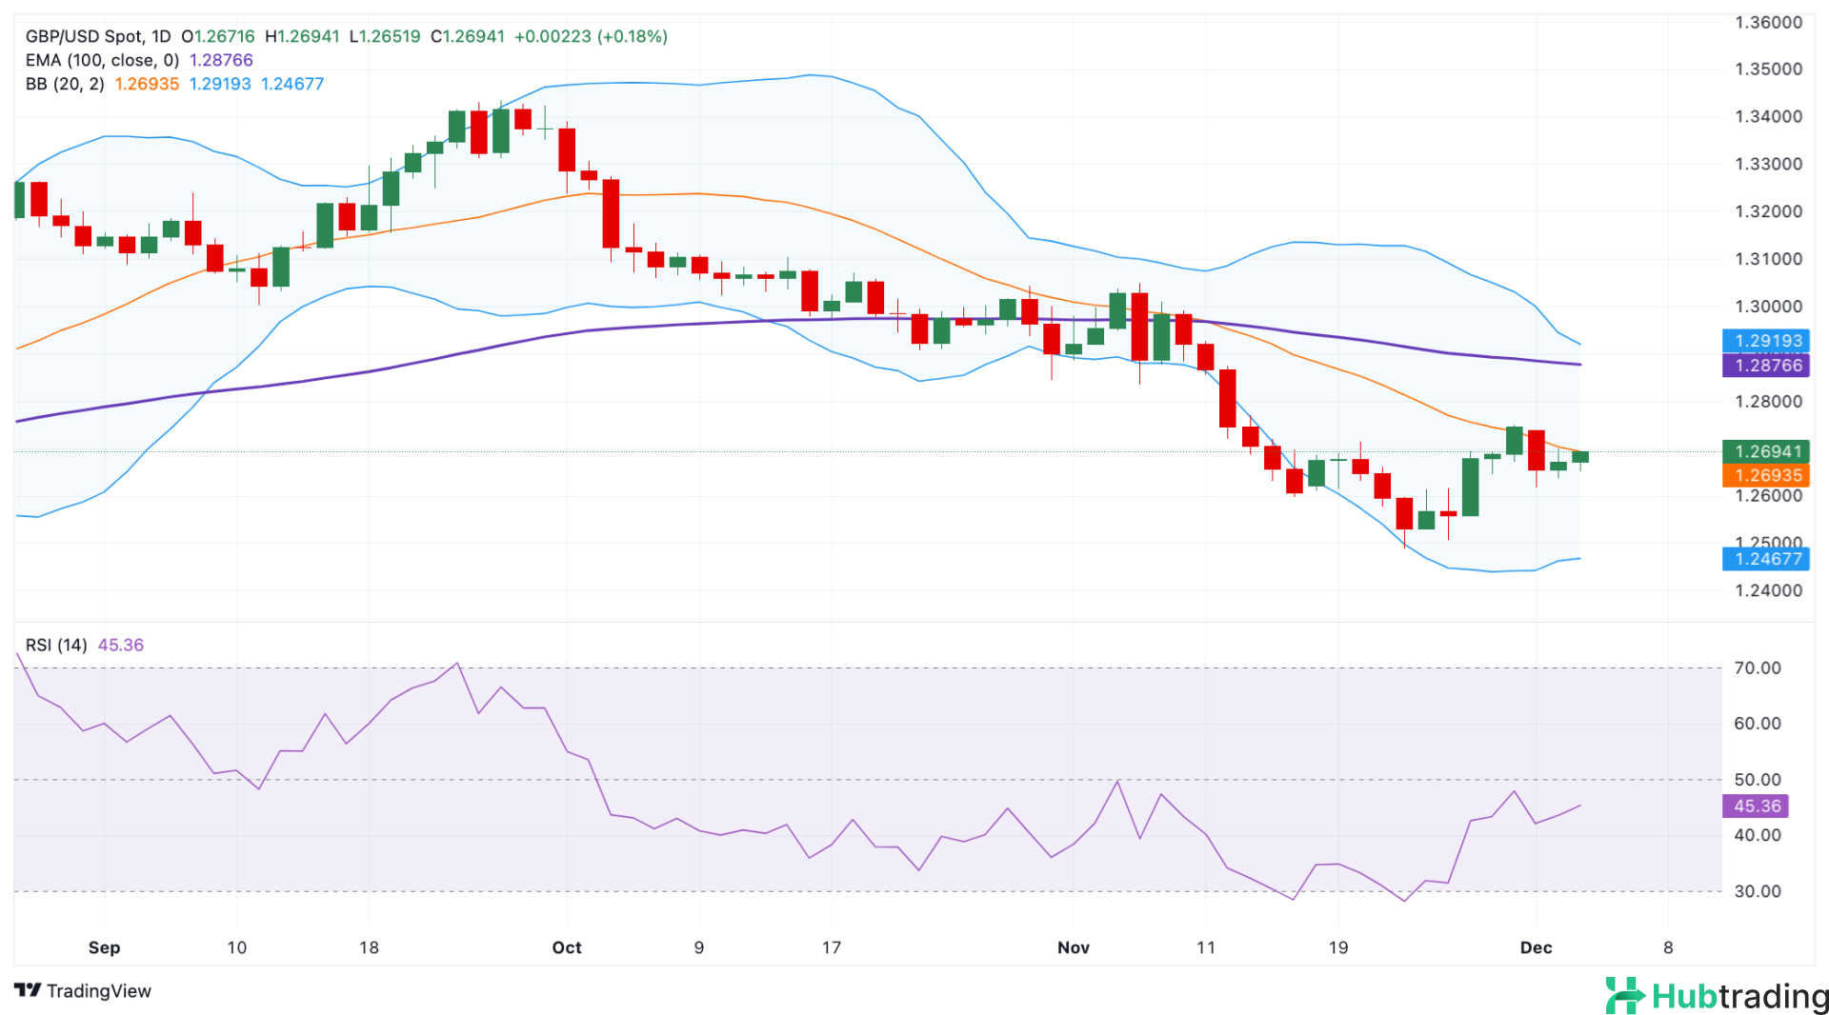Click the 30.00 level on RSI axis
This screenshot has width=1829, height=1015.
click(x=1757, y=891)
